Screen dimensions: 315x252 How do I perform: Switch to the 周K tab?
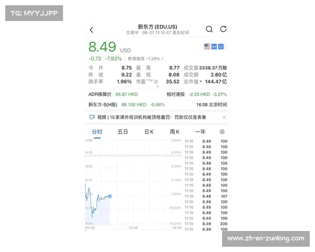(174, 132)
